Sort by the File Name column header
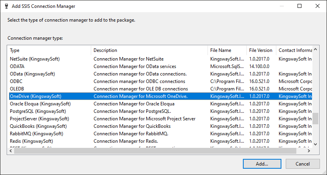The height and width of the screenshot is (175, 327). tap(227, 50)
